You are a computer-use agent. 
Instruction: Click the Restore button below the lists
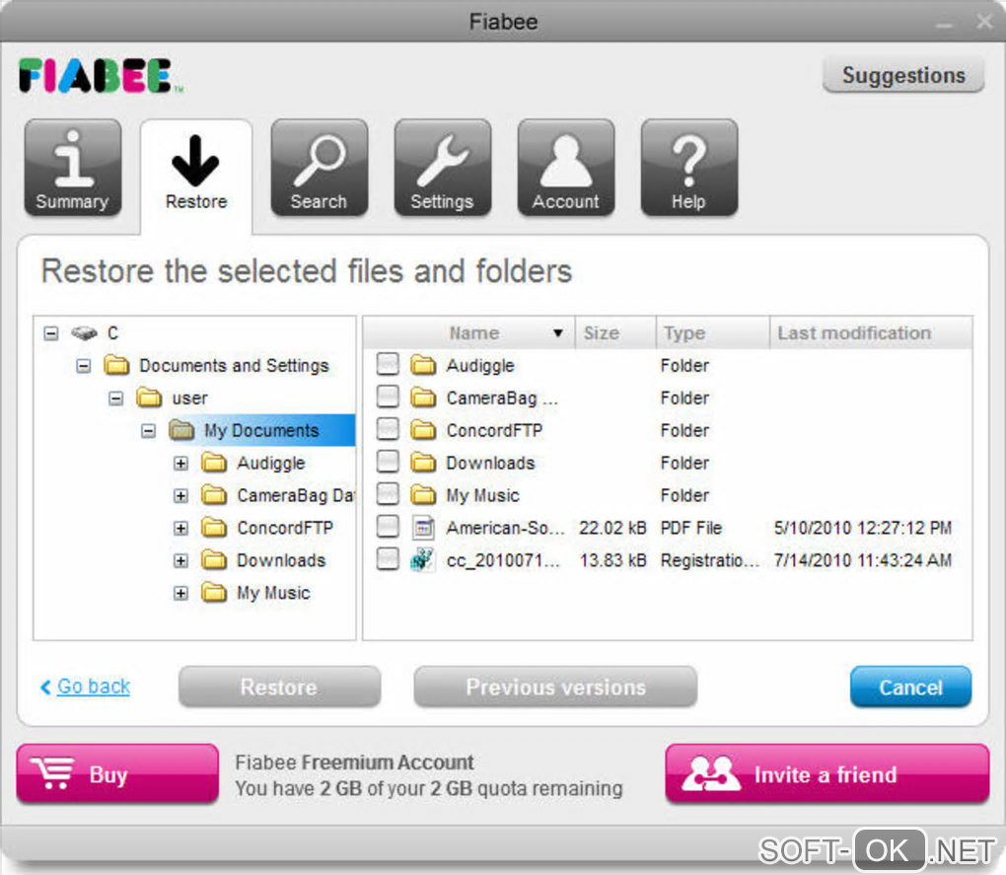279,687
